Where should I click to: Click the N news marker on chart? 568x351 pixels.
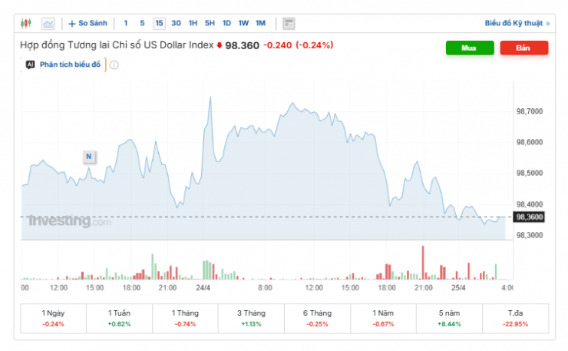point(89,157)
